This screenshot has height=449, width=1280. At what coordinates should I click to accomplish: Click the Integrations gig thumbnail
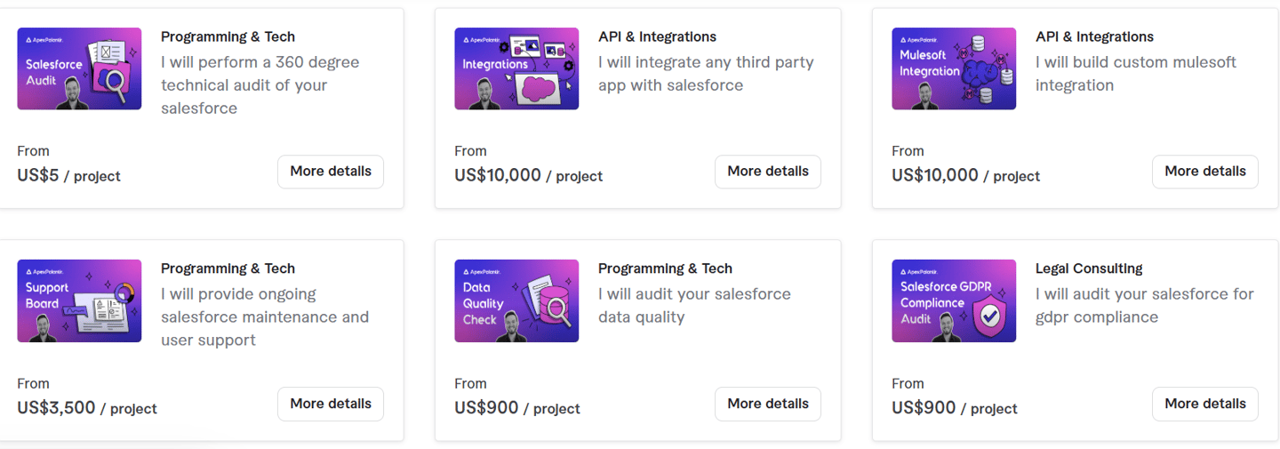tap(516, 68)
